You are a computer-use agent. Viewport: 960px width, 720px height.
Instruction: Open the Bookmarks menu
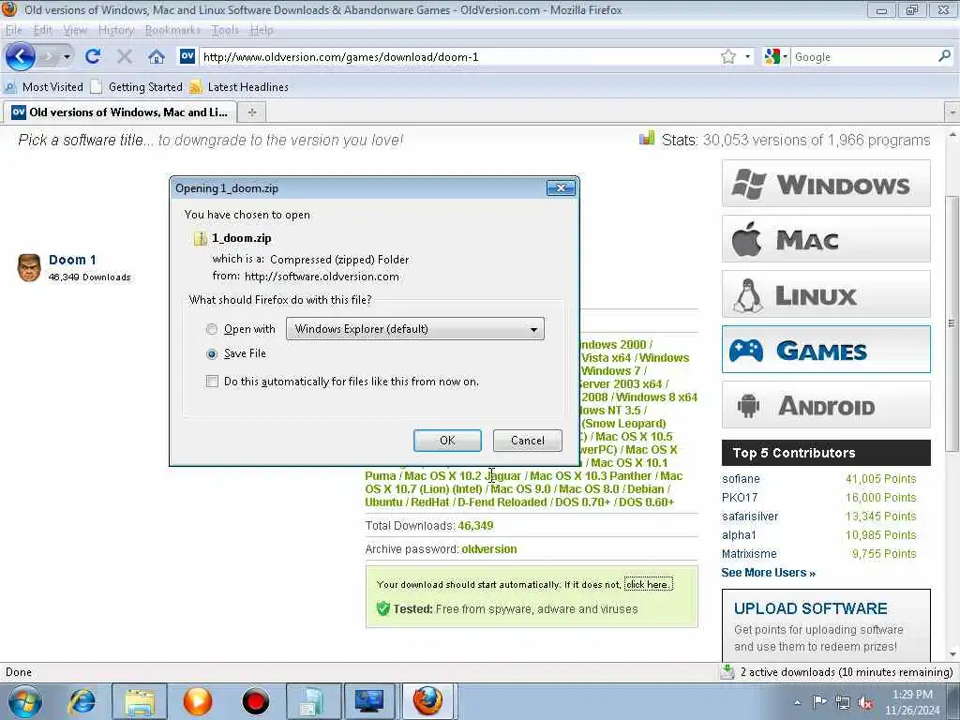coord(172,30)
